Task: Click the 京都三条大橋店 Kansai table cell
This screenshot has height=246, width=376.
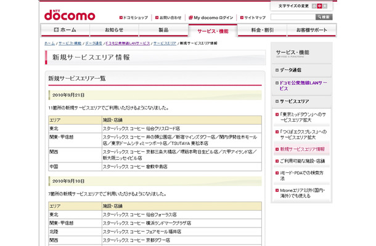Action: pyautogui.click(x=181, y=155)
